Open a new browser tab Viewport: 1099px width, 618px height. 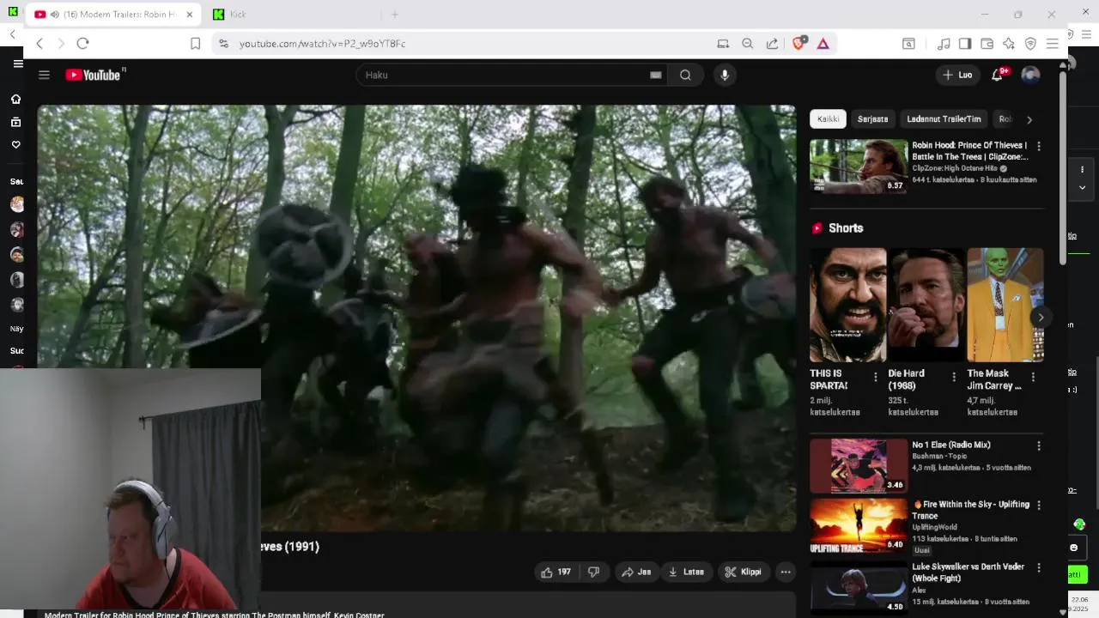click(x=395, y=15)
